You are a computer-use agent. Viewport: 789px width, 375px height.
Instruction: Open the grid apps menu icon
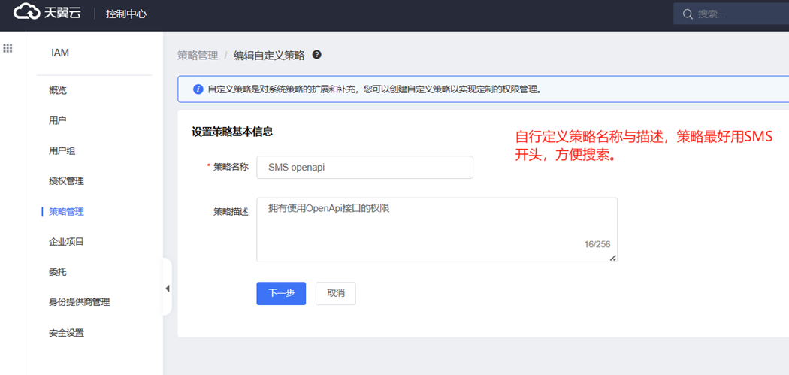[x=8, y=48]
